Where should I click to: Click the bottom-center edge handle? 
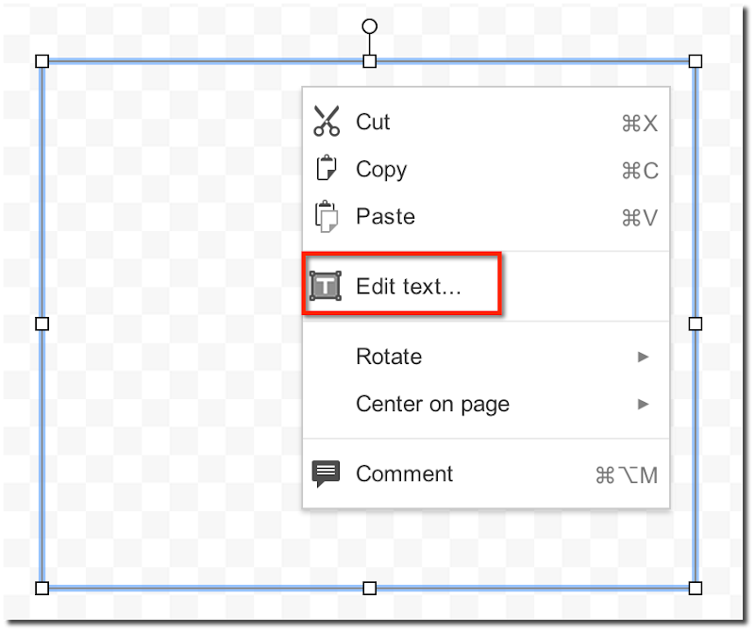[369, 589]
